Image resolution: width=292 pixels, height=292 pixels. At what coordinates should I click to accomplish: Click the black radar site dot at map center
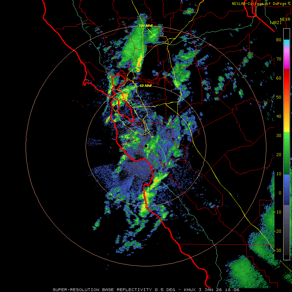[x=146, y=146]
